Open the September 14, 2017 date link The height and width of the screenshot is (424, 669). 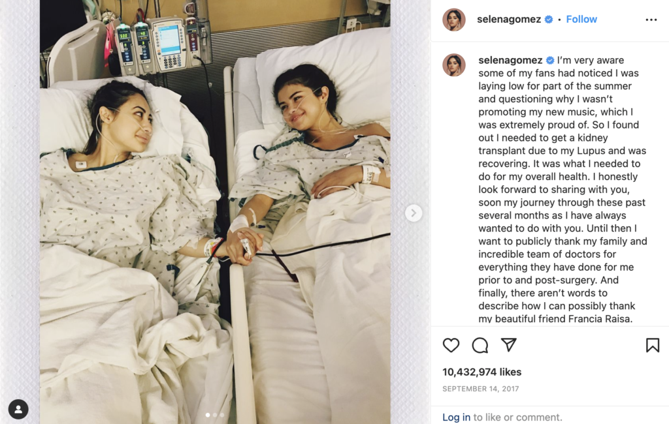[480, 389]
